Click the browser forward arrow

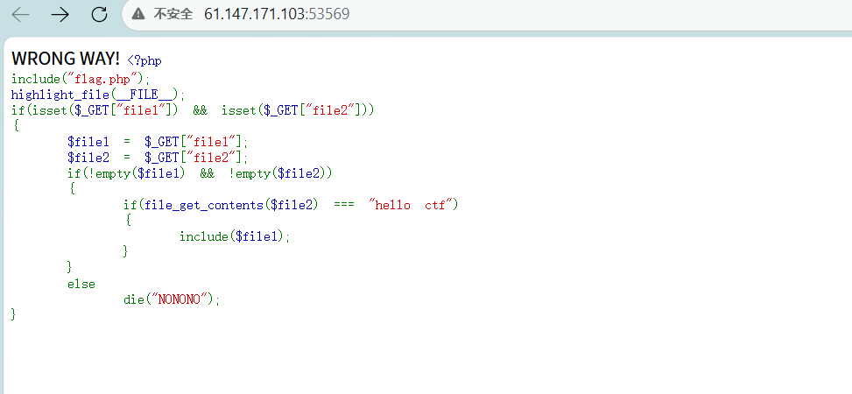[x=60, y=14]
